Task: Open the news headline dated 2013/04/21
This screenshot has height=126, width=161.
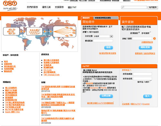Action: point(58,112)
